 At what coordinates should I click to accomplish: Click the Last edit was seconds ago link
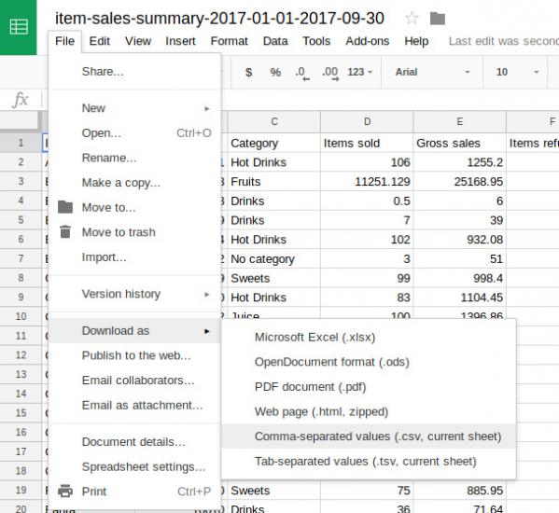[x=503, y=41]
